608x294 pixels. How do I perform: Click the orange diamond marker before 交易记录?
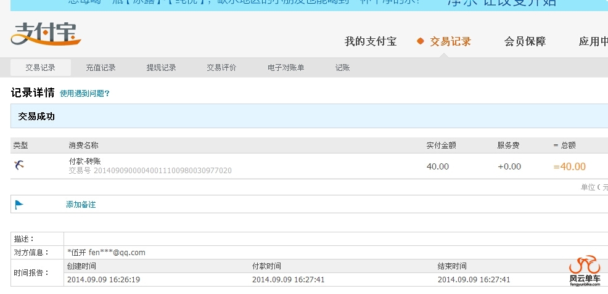click(x=421, y=41)
